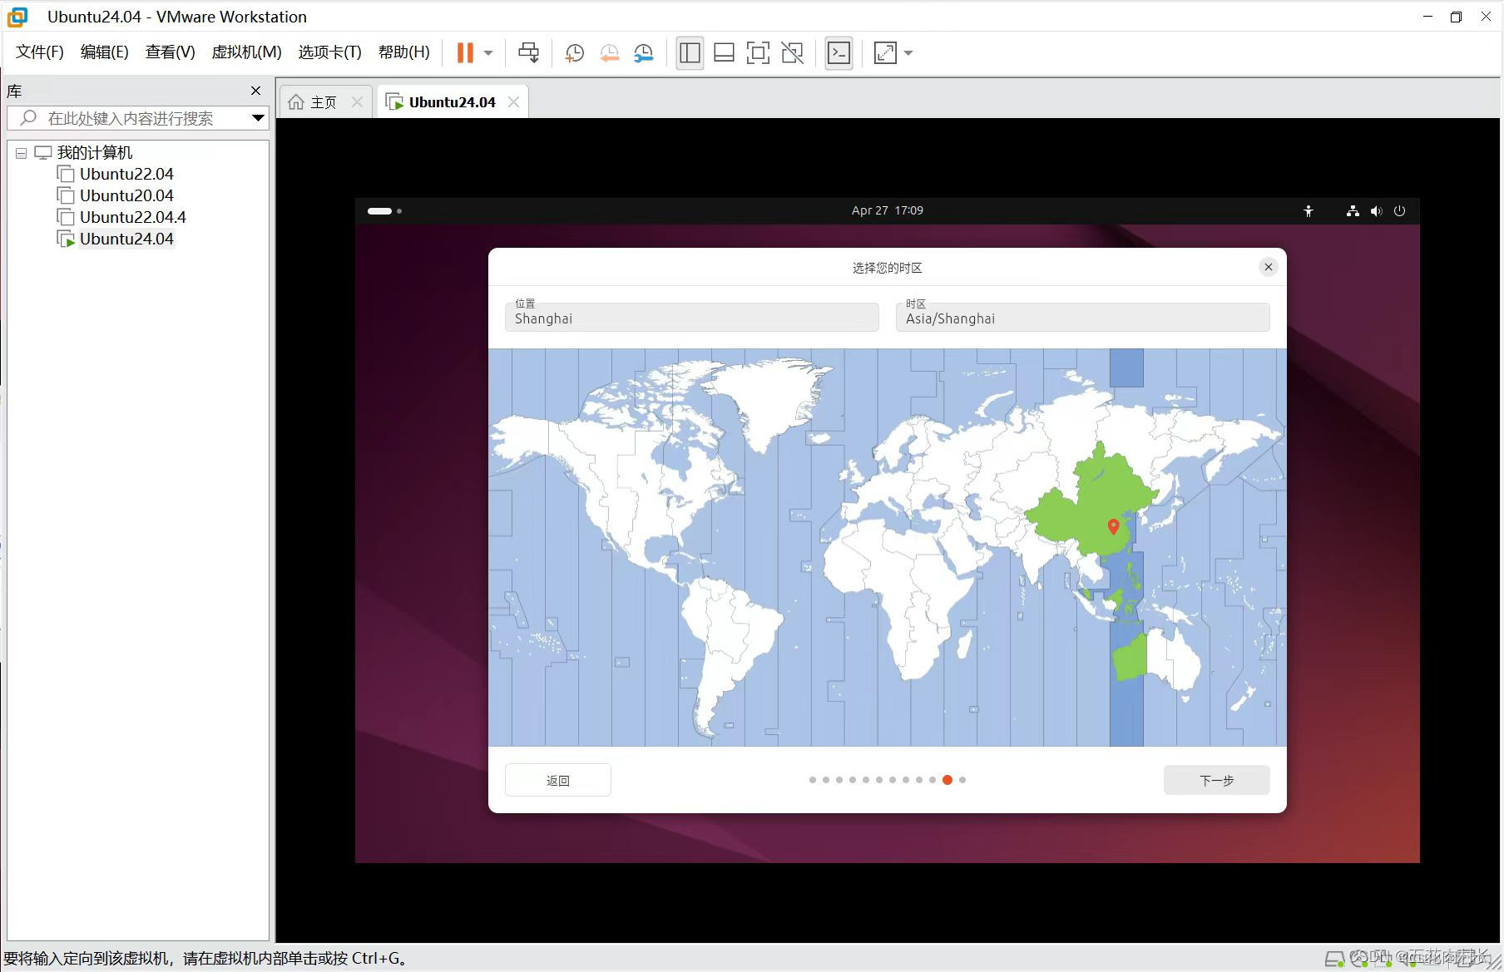
Task: Toggle the thumbnail bar view
Action: pyautogui.click(x=724, y=53)
